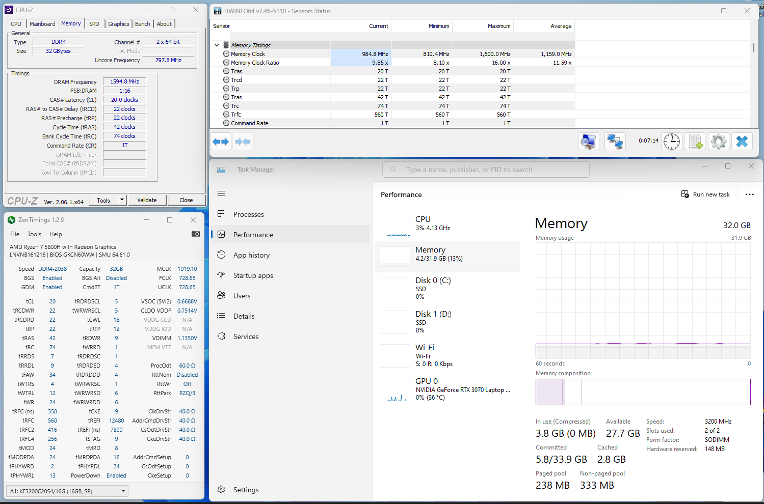The width and height of the screenshot is (764, 504).
Task: Open HWiNFO sensor settings gear icon
Action: [719, 142]
